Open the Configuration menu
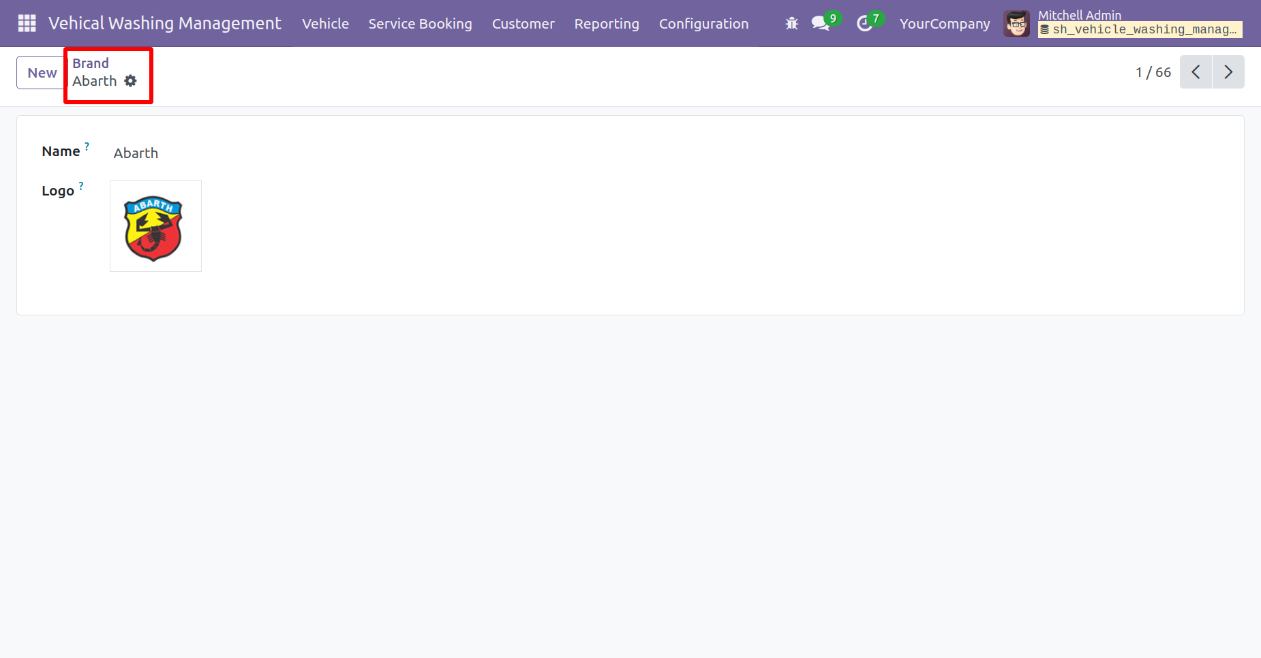This screenshot has width=1261, height=658. pos(703,24)
